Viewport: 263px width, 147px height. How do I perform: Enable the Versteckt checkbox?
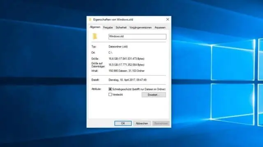tap(110, 94)
